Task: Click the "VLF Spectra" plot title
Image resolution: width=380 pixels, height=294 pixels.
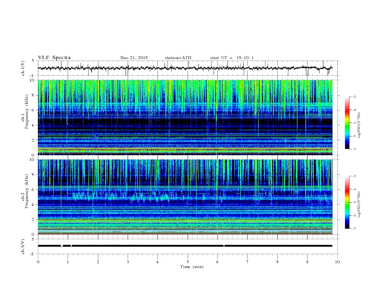Action: coord(54,58)
